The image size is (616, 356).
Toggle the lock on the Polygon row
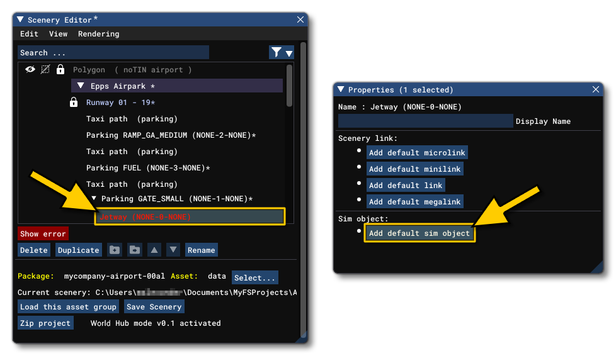60,70
